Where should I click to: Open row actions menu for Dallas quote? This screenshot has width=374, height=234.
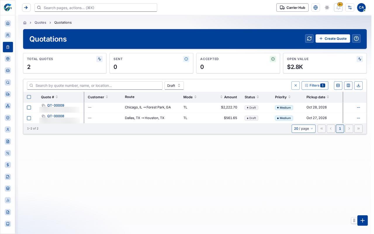pyautogui.click(x=359, y=118)
